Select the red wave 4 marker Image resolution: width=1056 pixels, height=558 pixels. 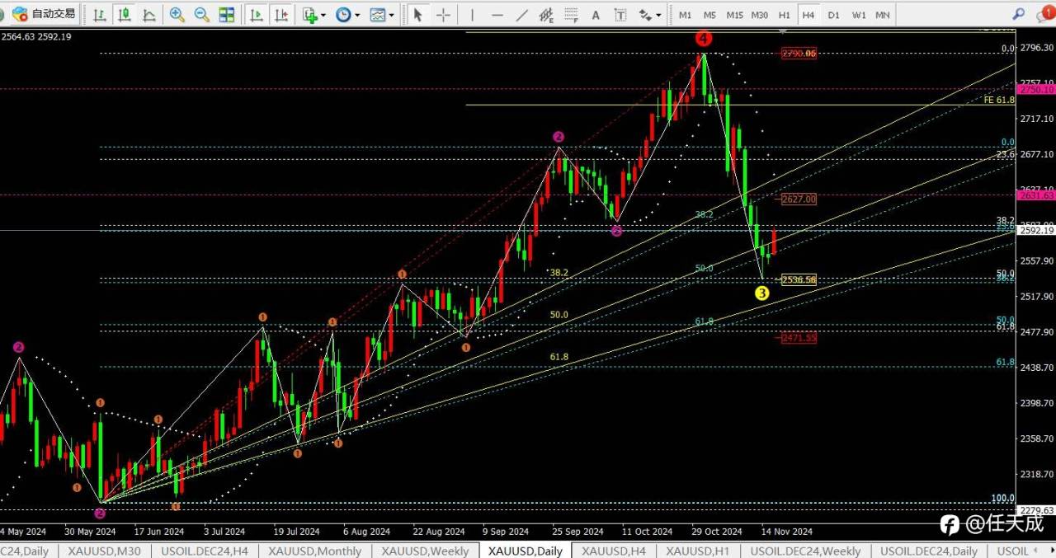point(703,38)
